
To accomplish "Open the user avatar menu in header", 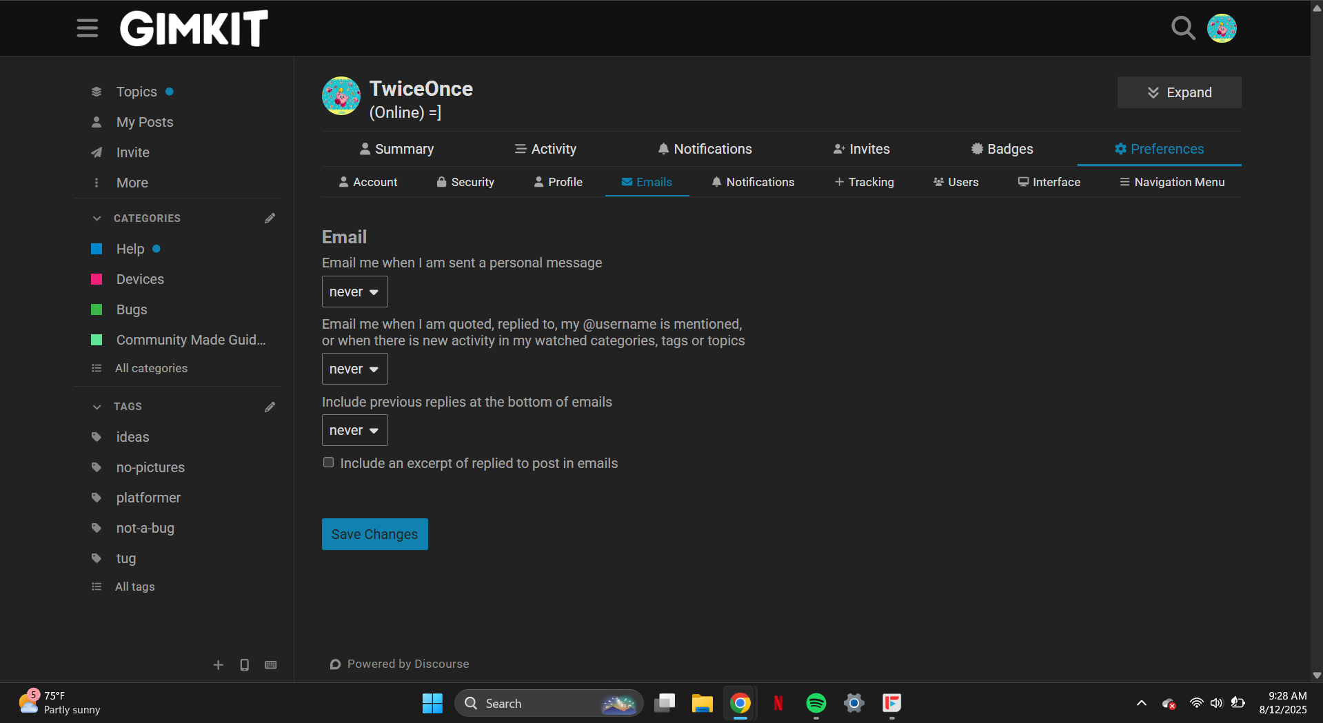I will [x=1222, y=28].
